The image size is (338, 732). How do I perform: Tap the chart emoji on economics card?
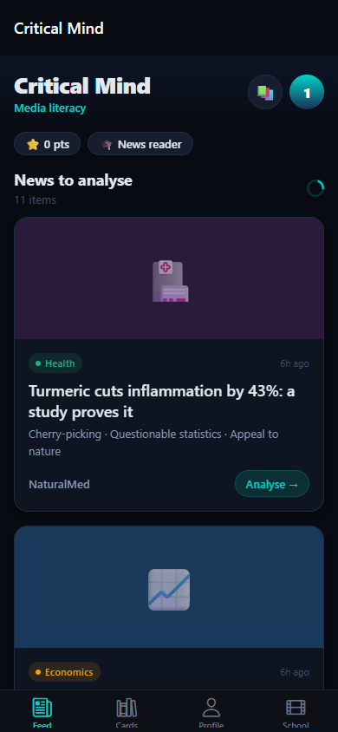coord(169,589)
